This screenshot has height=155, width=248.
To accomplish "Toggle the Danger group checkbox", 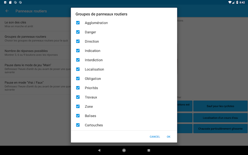I will click(78, 32).
